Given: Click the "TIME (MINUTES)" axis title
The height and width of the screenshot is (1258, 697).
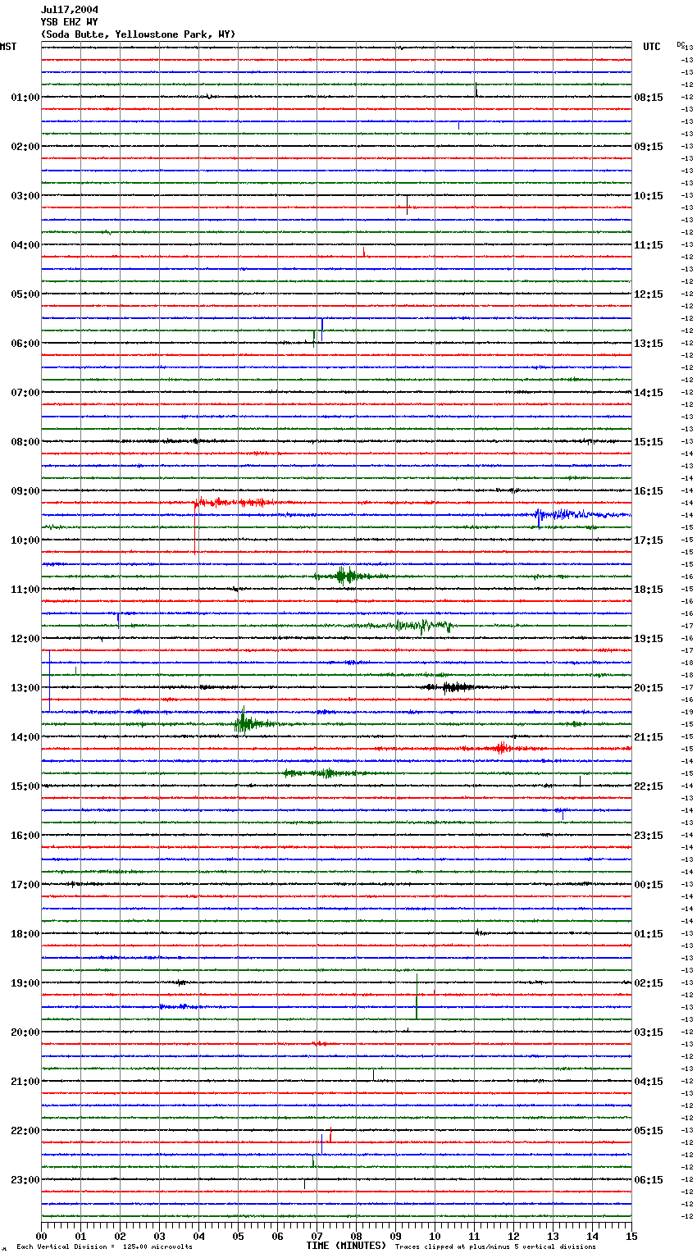Looking at the screenshot, I should click(346, 1246).
